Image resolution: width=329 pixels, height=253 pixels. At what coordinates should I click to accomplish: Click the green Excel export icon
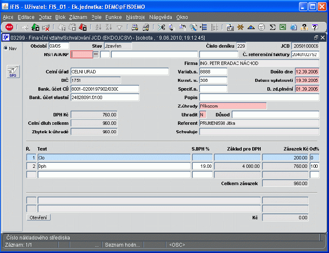[283, 27]
